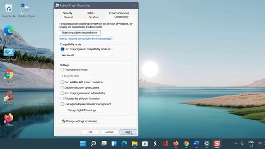Select the Control Panel desktop icon
Screen dimensions: 265x149
tap(9, 54)
